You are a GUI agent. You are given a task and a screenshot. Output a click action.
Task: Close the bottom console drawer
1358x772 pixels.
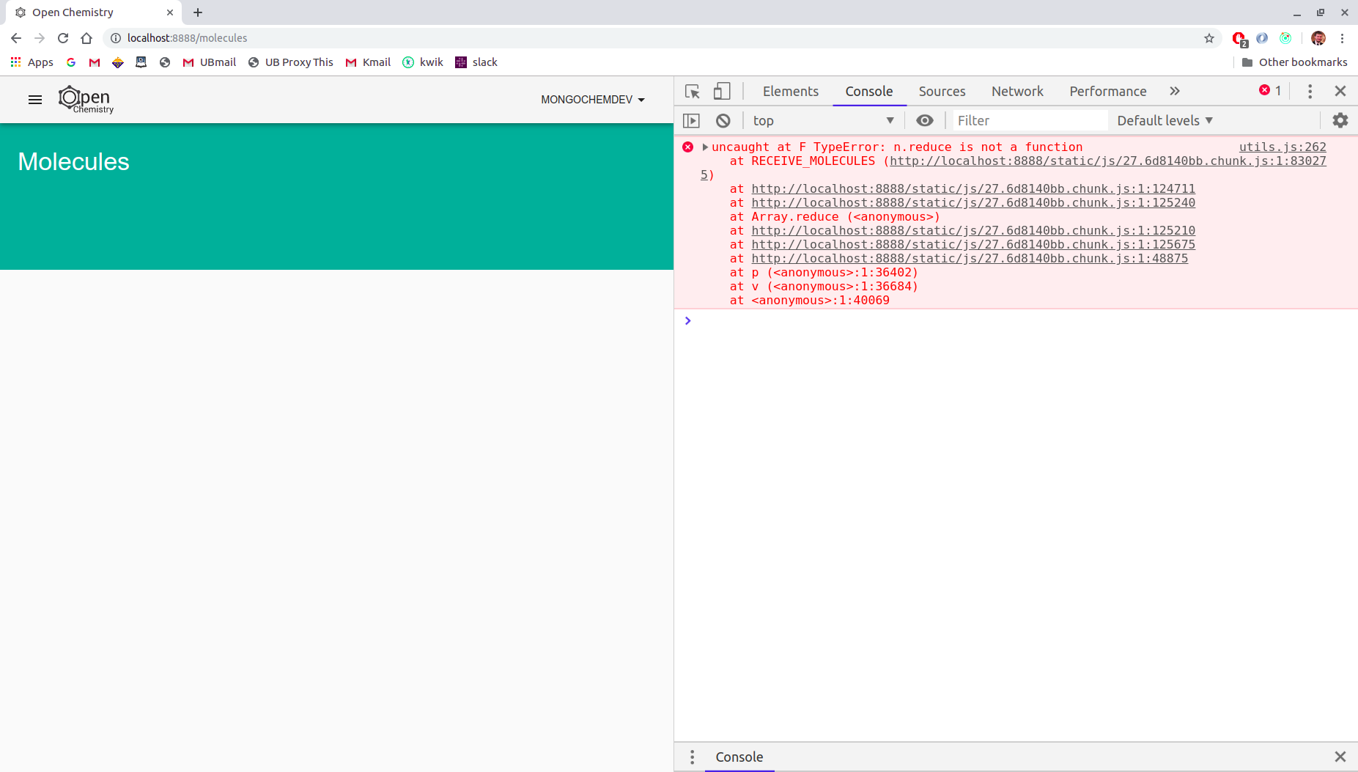[1340, 757]
